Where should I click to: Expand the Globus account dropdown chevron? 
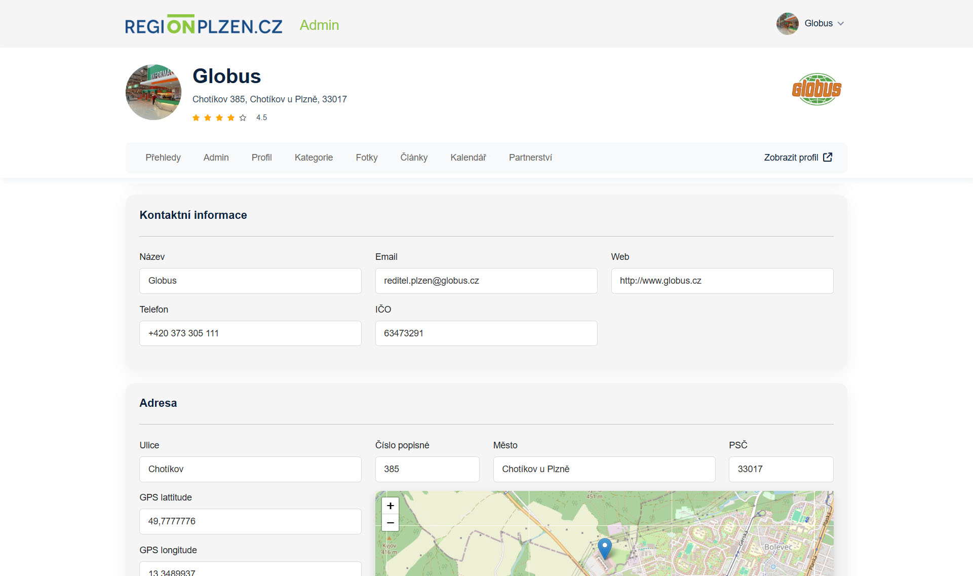[x=841, y=24]
